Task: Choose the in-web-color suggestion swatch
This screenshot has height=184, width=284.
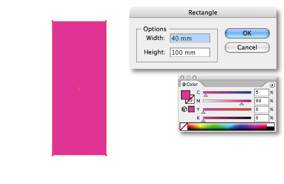Action: point(191,109)
